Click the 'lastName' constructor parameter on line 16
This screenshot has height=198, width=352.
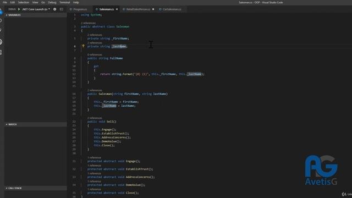click(x=160, y=94)
